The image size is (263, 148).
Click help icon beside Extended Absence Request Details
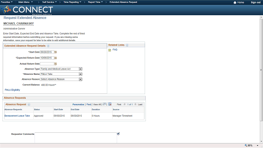[x=48, y=46]
